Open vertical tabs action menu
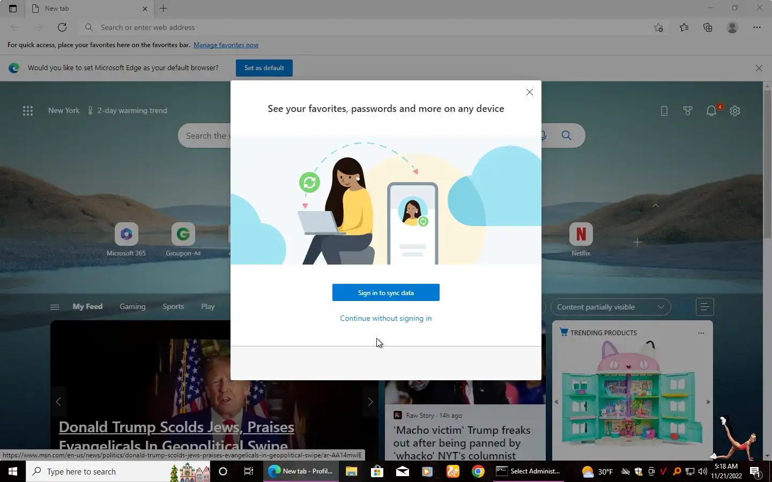Image resolution: width=772 pixels, height=482 pixels. click(x=13, y=9)
